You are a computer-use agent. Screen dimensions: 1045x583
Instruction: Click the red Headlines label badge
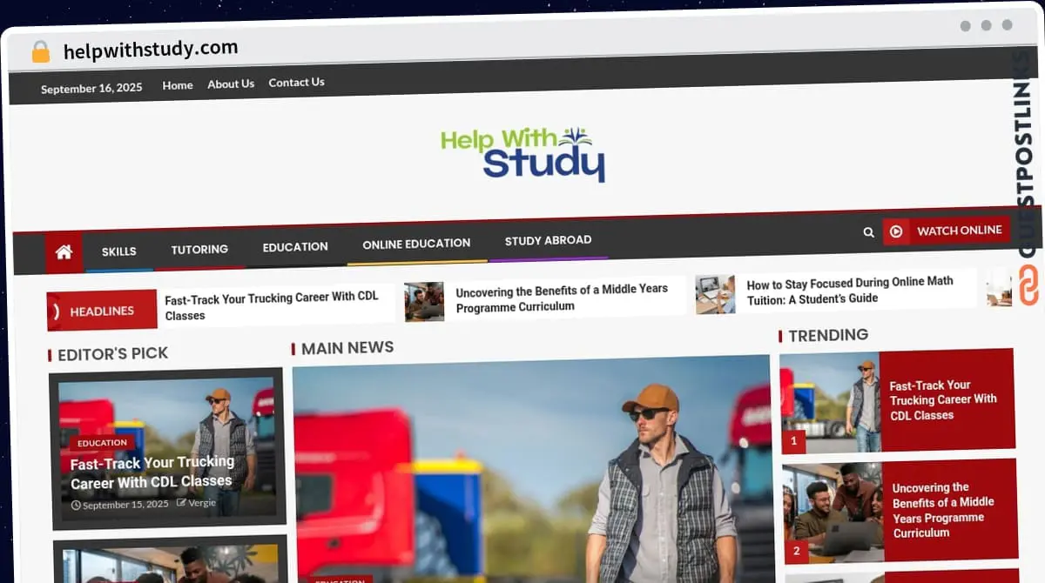[102, 311]
